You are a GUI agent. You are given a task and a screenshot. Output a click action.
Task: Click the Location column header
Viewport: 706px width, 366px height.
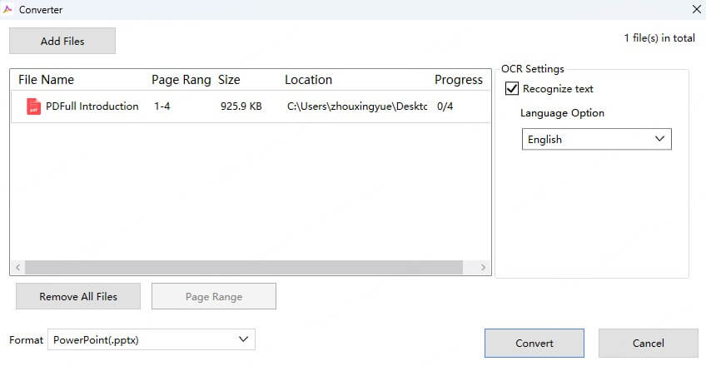(308, 80)
